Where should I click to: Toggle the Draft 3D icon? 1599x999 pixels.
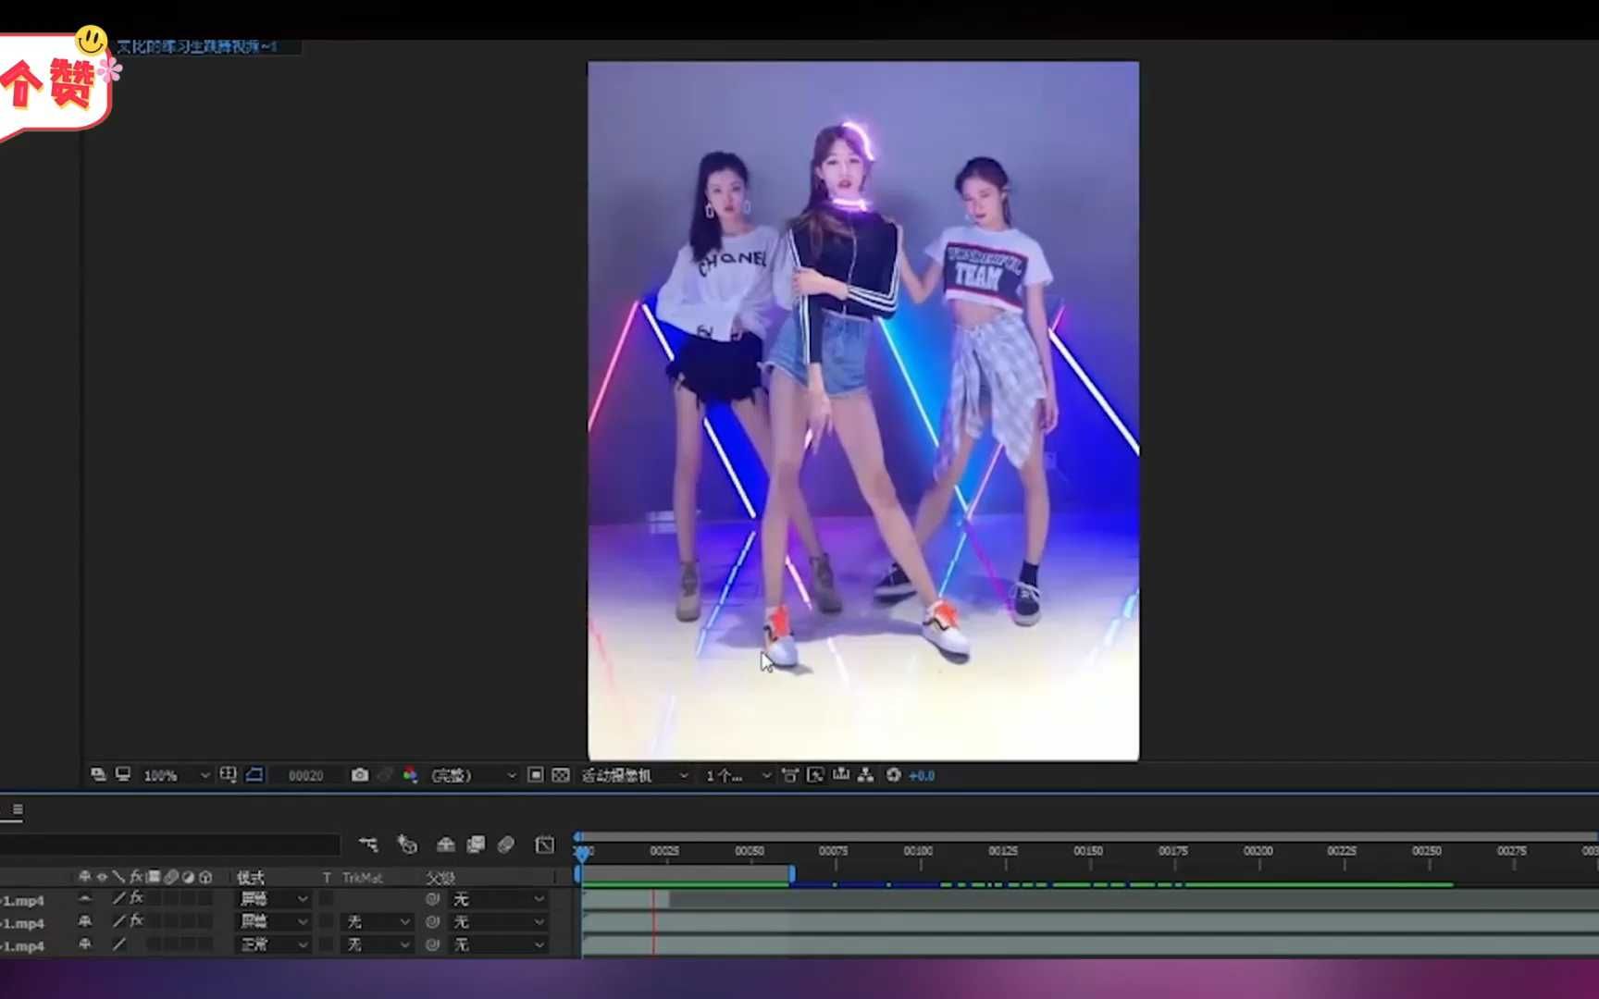tap(407, 845)
